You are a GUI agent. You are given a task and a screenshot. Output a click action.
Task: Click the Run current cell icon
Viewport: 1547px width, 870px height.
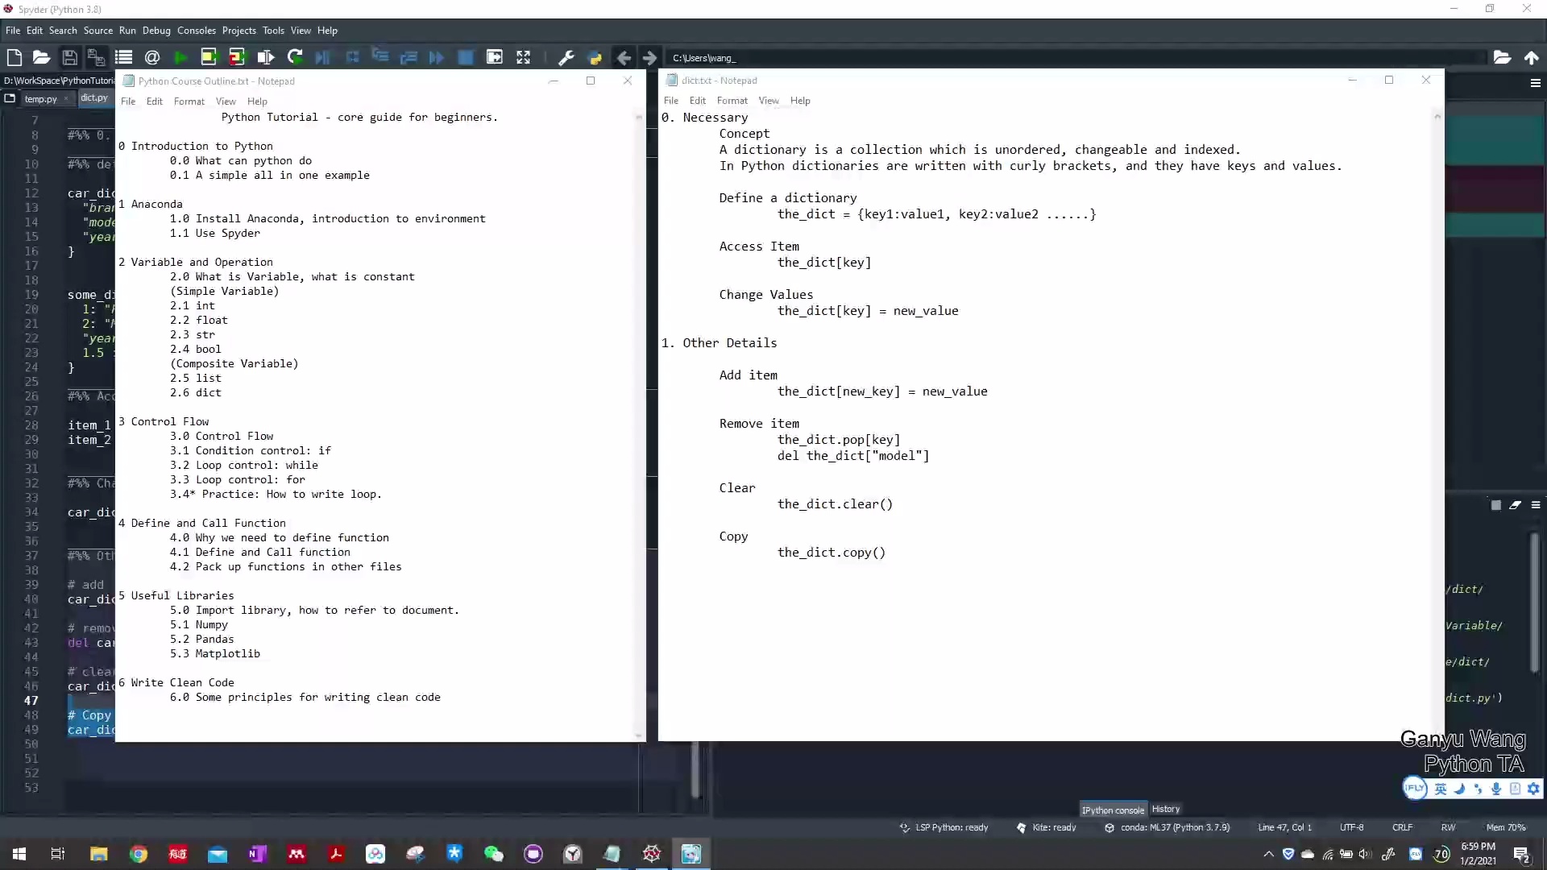(209, 57)
